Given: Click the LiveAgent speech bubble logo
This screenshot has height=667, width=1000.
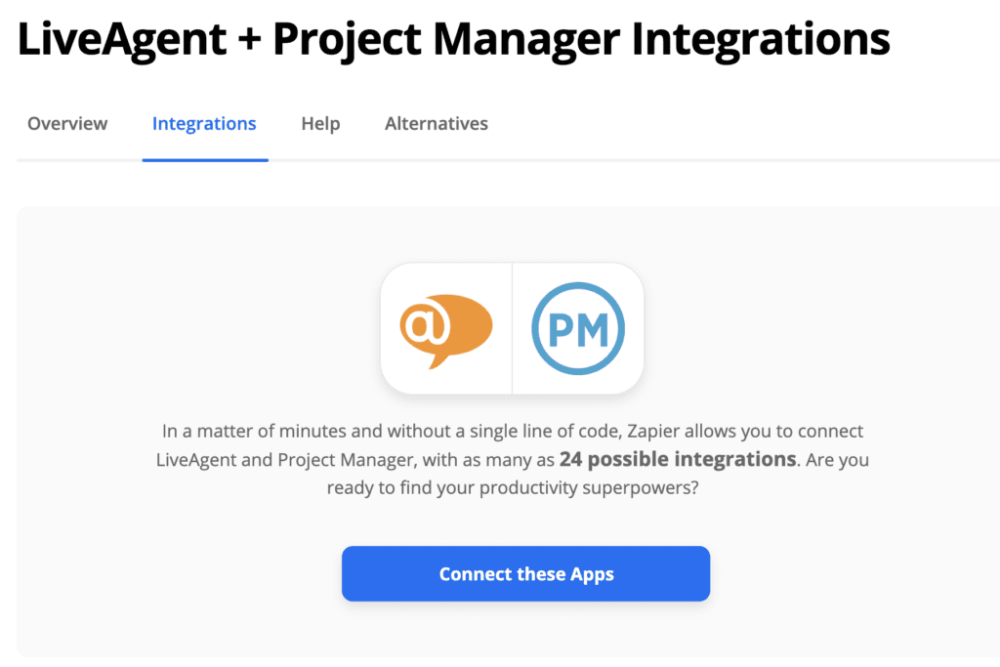Looking at the screenshot, I should 447,328.
